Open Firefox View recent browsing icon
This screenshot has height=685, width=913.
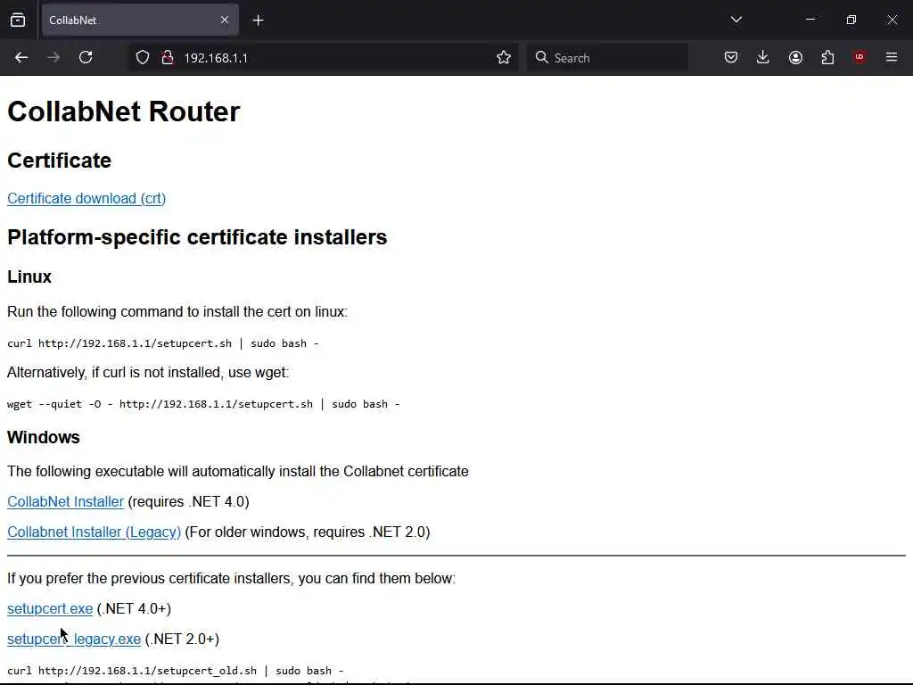(x=18, y=21)
